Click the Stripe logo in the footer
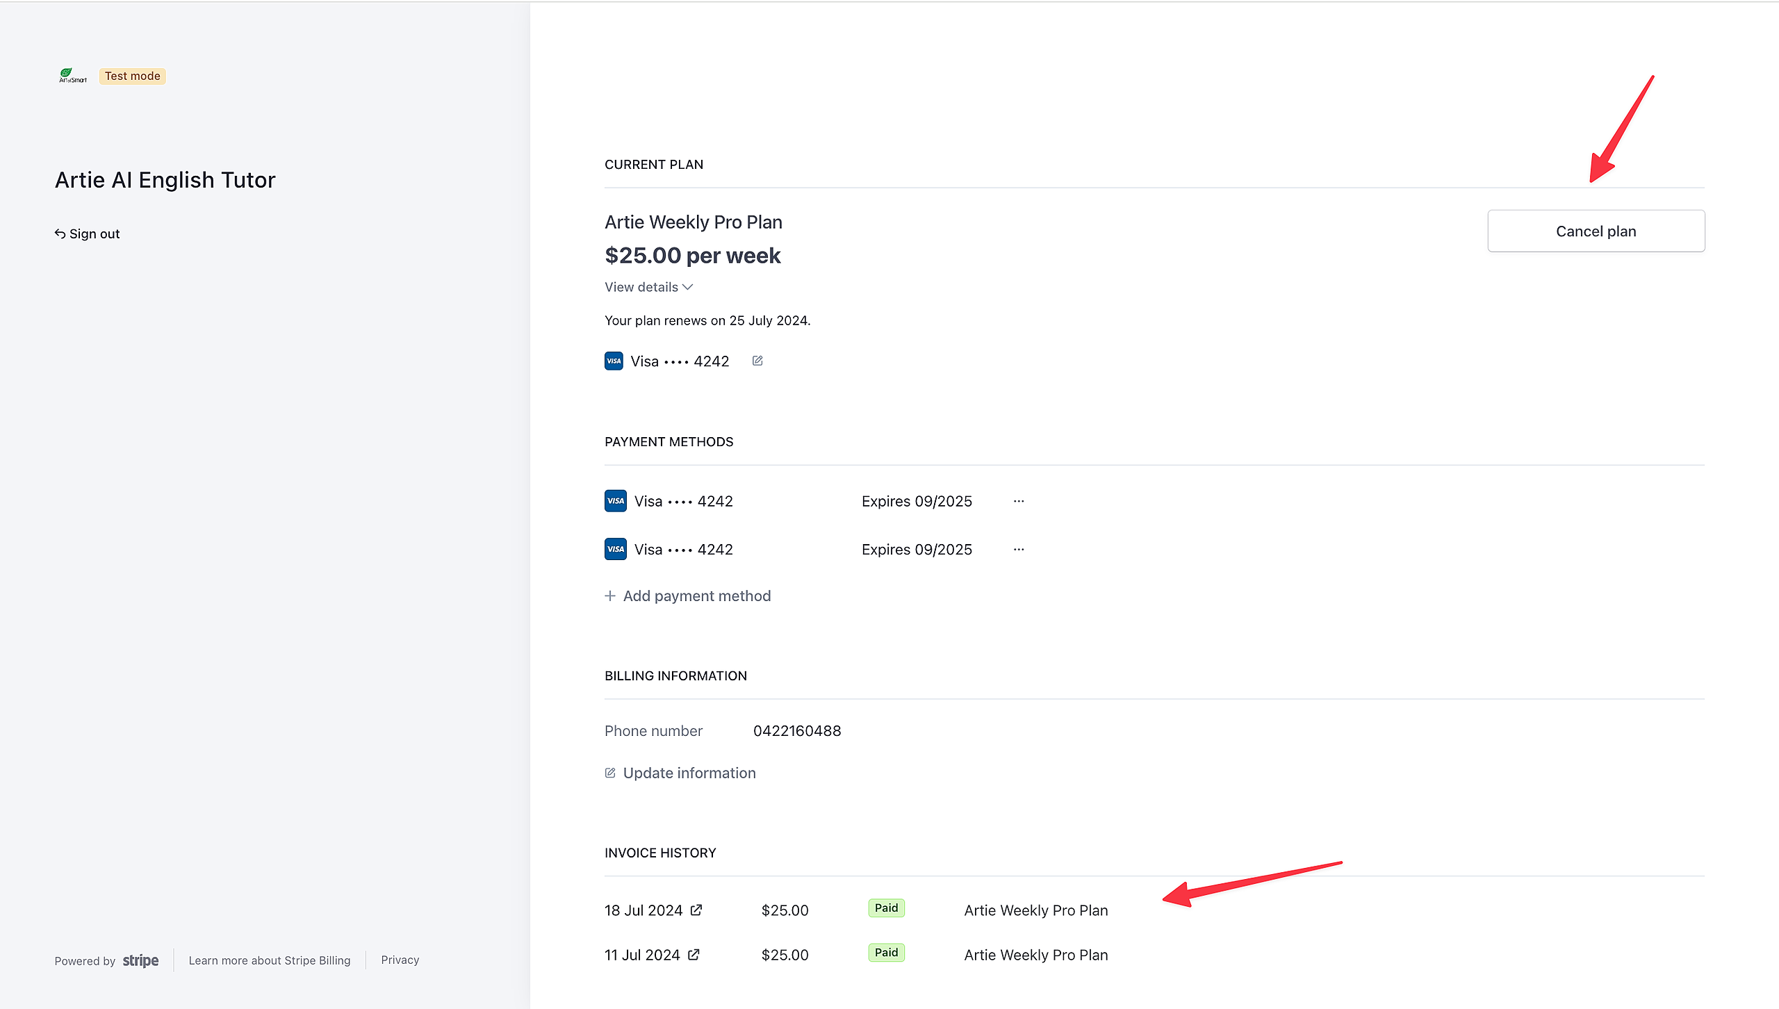The image size is (1779, 1009). coord(140,960)
